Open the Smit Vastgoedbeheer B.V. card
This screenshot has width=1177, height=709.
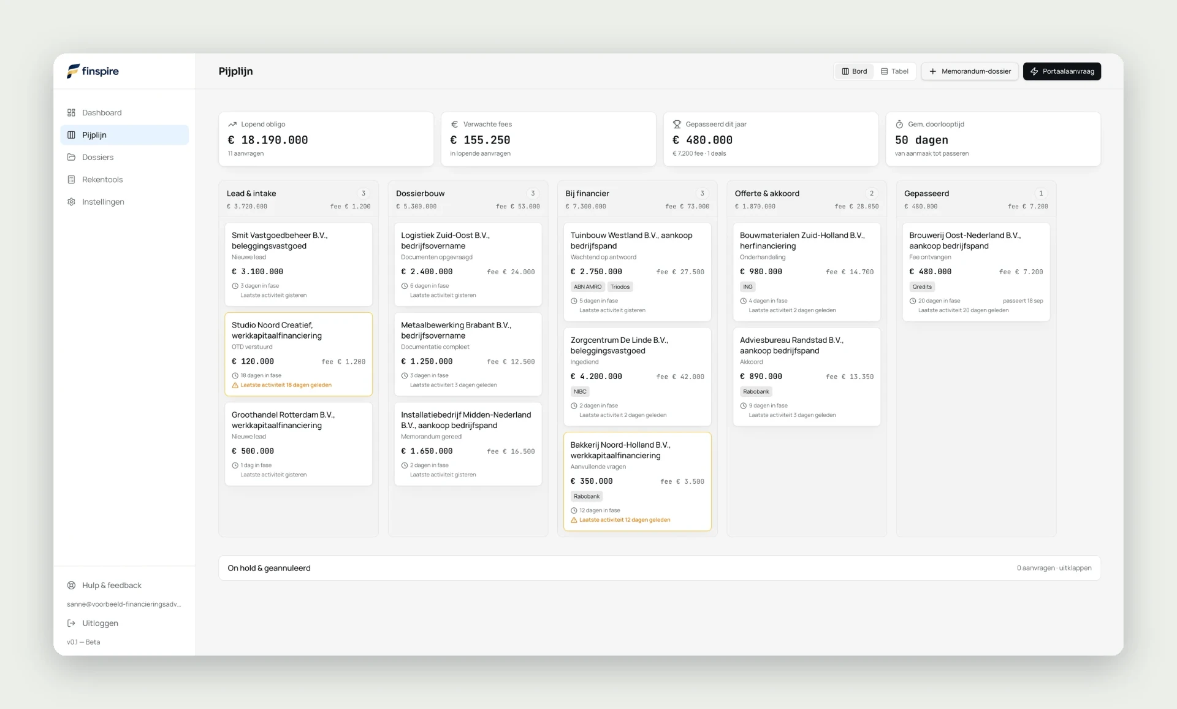[299, 264]
